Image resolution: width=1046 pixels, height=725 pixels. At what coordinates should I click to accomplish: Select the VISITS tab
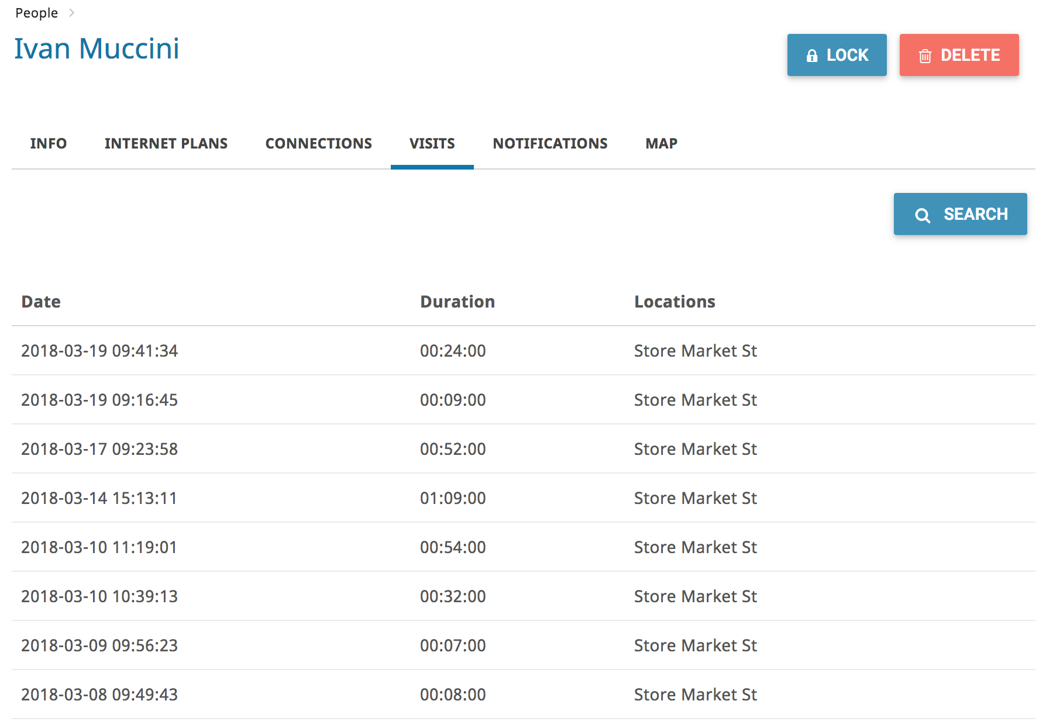coord(432,143)
